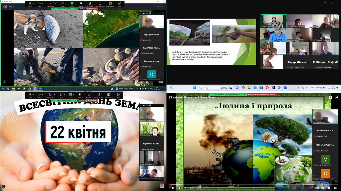Open Microsoft Edge from the Windows 11 taskbar
Image resolution: width=341 pixels, height=191 pixels.
coord(255,88)
